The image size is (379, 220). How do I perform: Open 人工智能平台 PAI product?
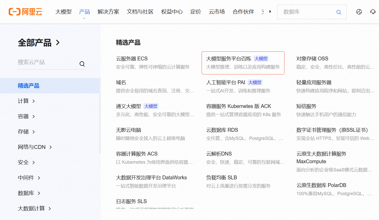click(x=226, y=82)
